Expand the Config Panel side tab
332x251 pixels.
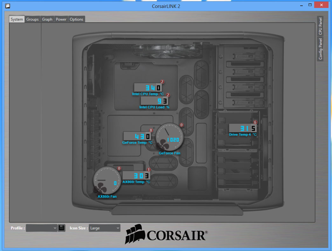point(320,49)
